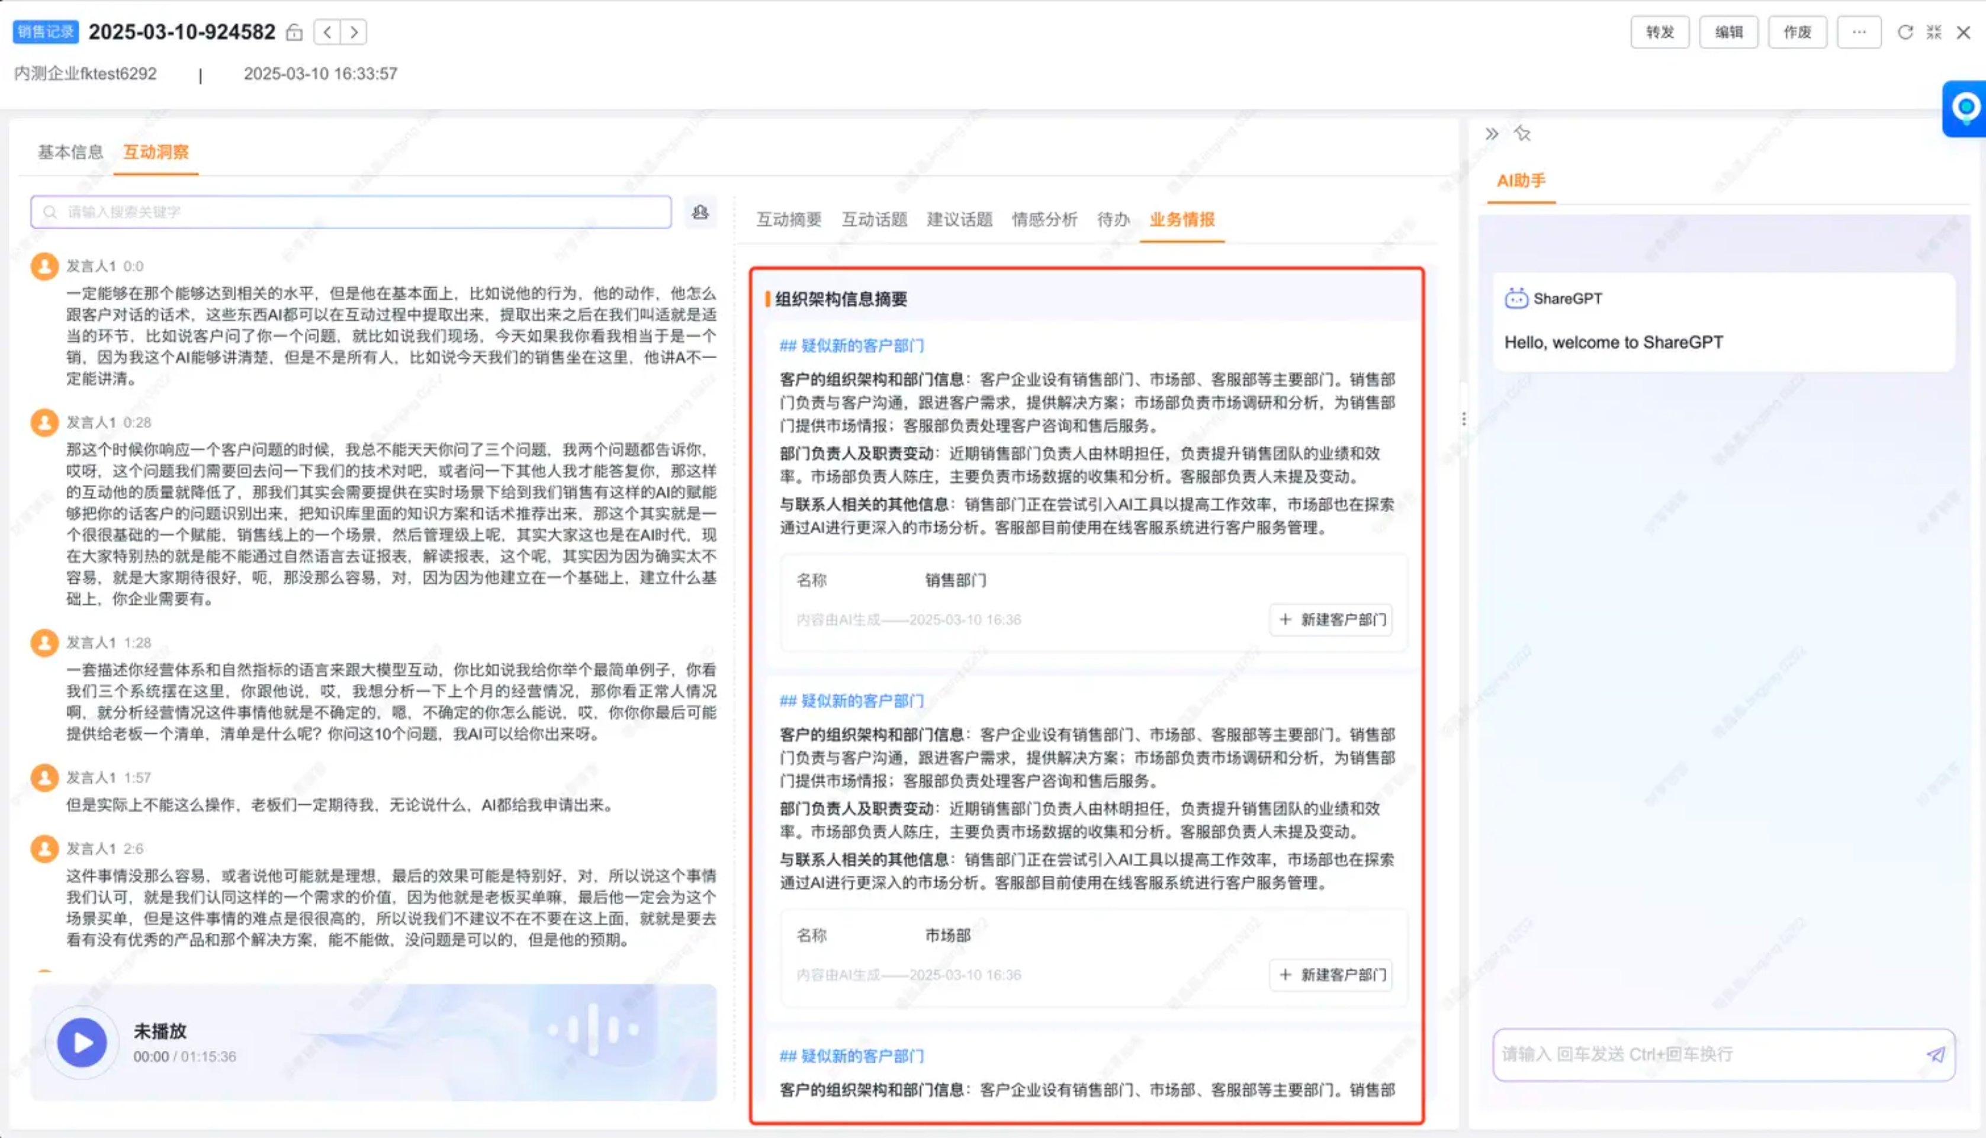The image size is (1986, 1138).
Task: Click the AI assistant message input box
Action: (x=1704, y=1055)
